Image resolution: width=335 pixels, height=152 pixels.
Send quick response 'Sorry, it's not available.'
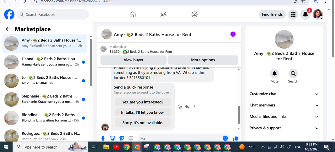click(143, 123)
